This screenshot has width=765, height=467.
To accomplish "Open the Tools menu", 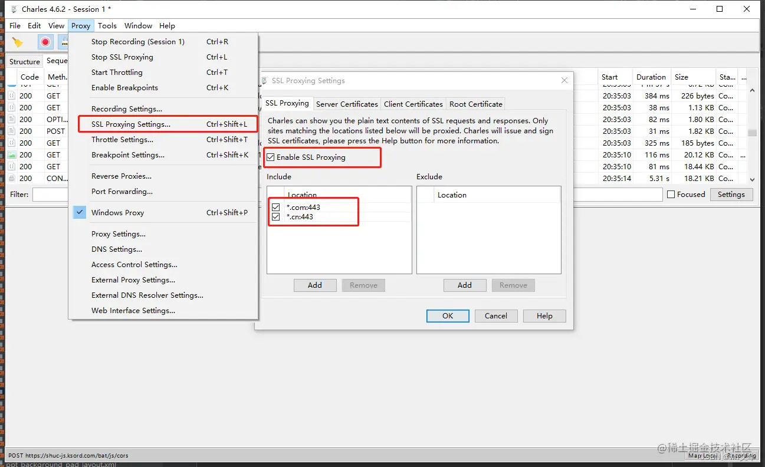I will tap(107, 25).
